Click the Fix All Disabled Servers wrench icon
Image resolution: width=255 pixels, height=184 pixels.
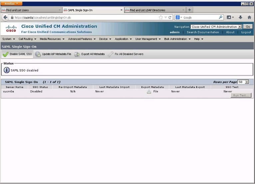click(x=111, y=54)
